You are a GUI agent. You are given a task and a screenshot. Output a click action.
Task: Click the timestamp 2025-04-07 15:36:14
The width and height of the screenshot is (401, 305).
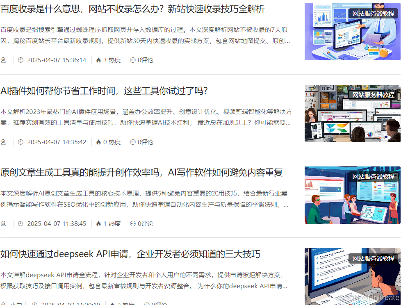pyautogui.click(x=57, y=60)
